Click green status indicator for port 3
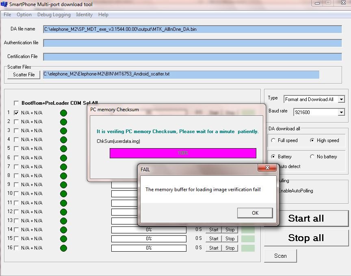The height and width of the screenshot is (276, 351). point(63,131)
